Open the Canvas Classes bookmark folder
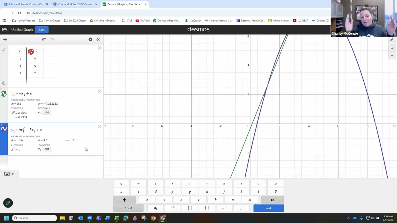The height and width of the screenshot is (223, 397). click(x=50, y=21)
